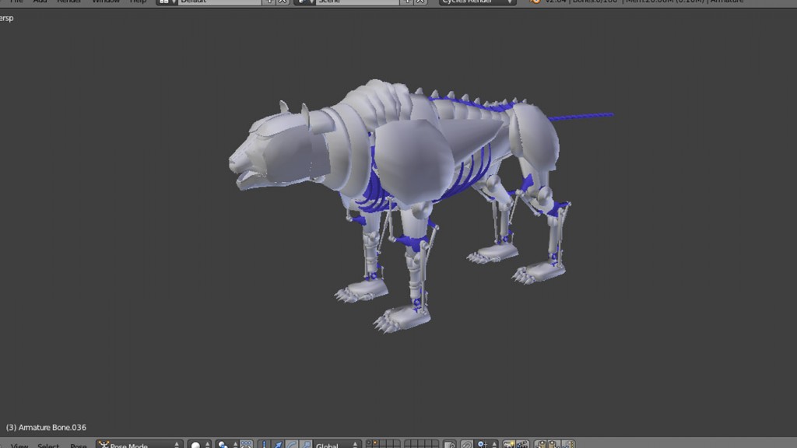Click the OpenGL render still image icon
797x448 pixels.
509,443
